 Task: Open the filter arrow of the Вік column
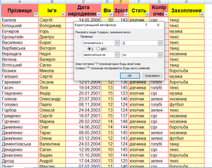111,14
